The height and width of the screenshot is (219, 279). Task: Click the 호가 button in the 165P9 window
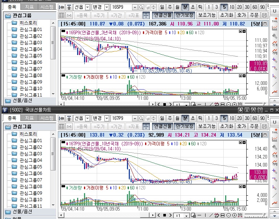(242, 15)
